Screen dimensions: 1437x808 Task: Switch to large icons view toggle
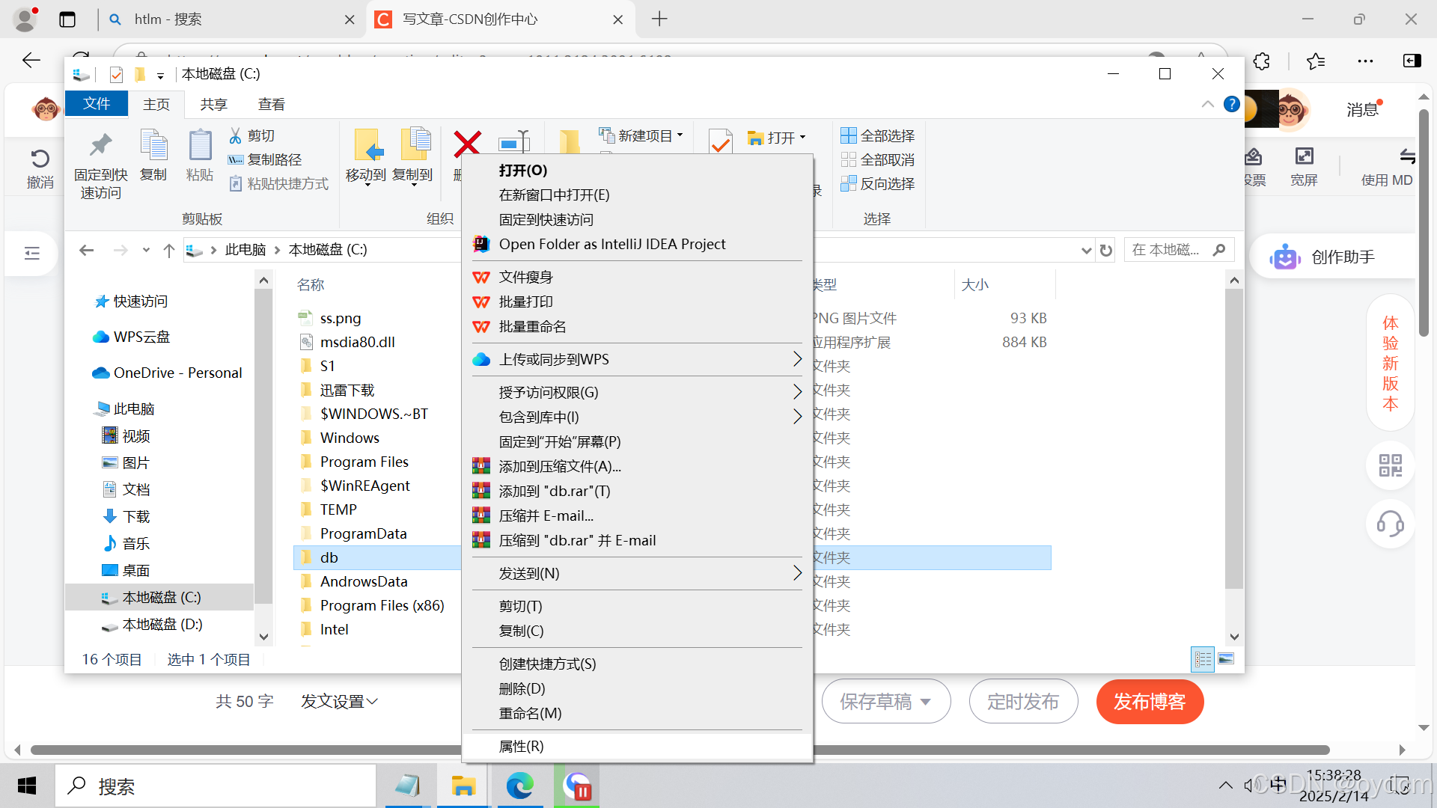(x=1226, y=659)
